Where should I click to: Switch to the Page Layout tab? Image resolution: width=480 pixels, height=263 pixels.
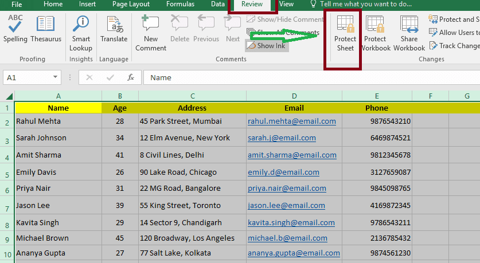click(131, 4)
